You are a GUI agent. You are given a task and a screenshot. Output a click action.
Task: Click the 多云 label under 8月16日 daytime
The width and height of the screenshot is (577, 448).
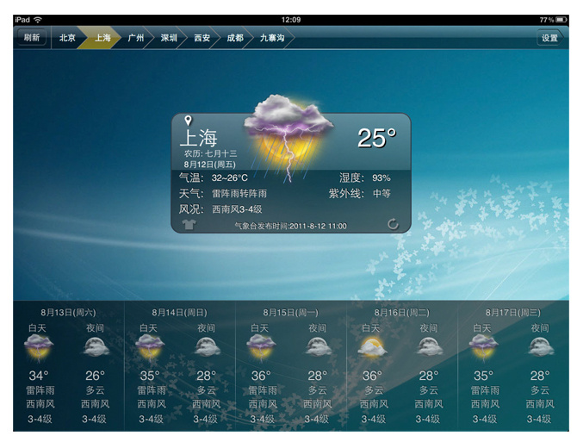click(374, 389)
